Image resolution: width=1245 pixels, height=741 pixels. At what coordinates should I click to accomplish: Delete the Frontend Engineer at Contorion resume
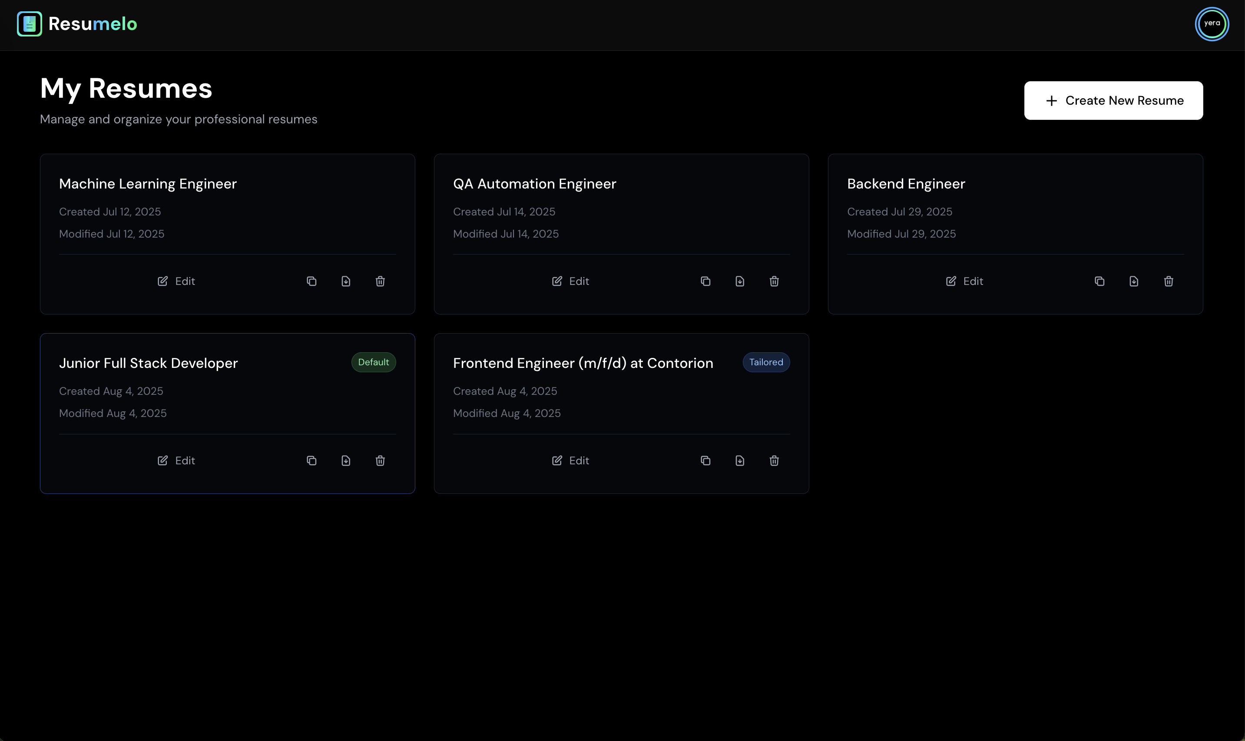pyautogui.click(x=774, y=460)
